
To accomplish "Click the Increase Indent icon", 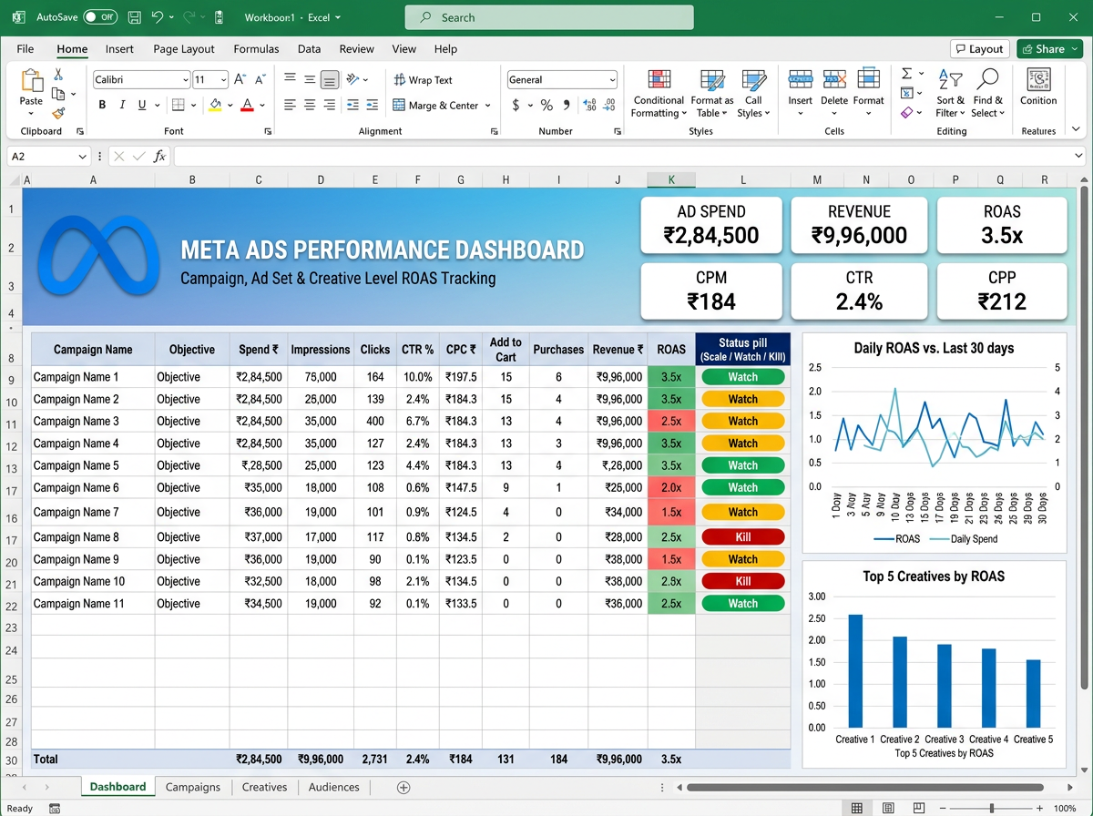I will tap(373, 106).
